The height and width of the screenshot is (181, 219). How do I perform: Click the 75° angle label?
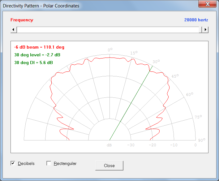198,117
